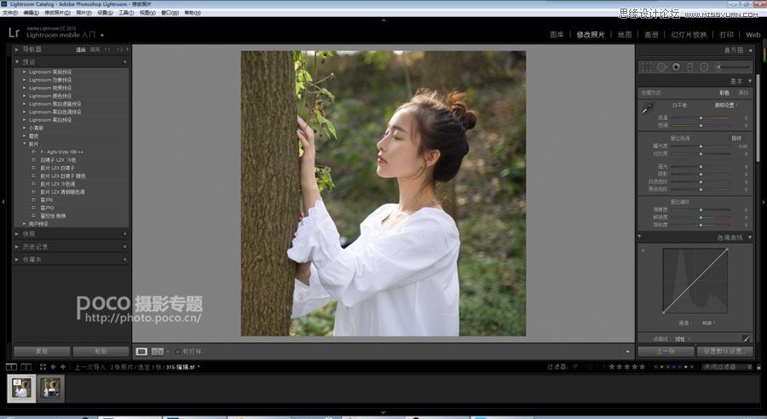Expand the 小清新 preset folder
This screenshot has width=767, height=419.
pos(25,128)
